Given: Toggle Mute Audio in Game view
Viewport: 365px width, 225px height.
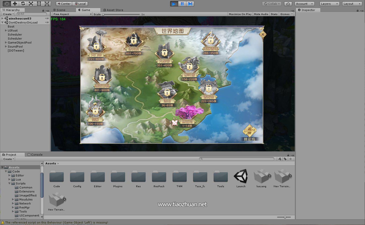Looking at the screenshot, I should click(x=261, y=14).
